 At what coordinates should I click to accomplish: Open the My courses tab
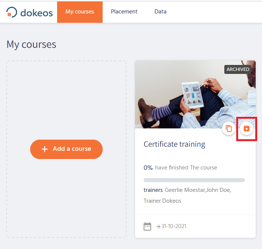pyautogui.click(x=79, y=12)
